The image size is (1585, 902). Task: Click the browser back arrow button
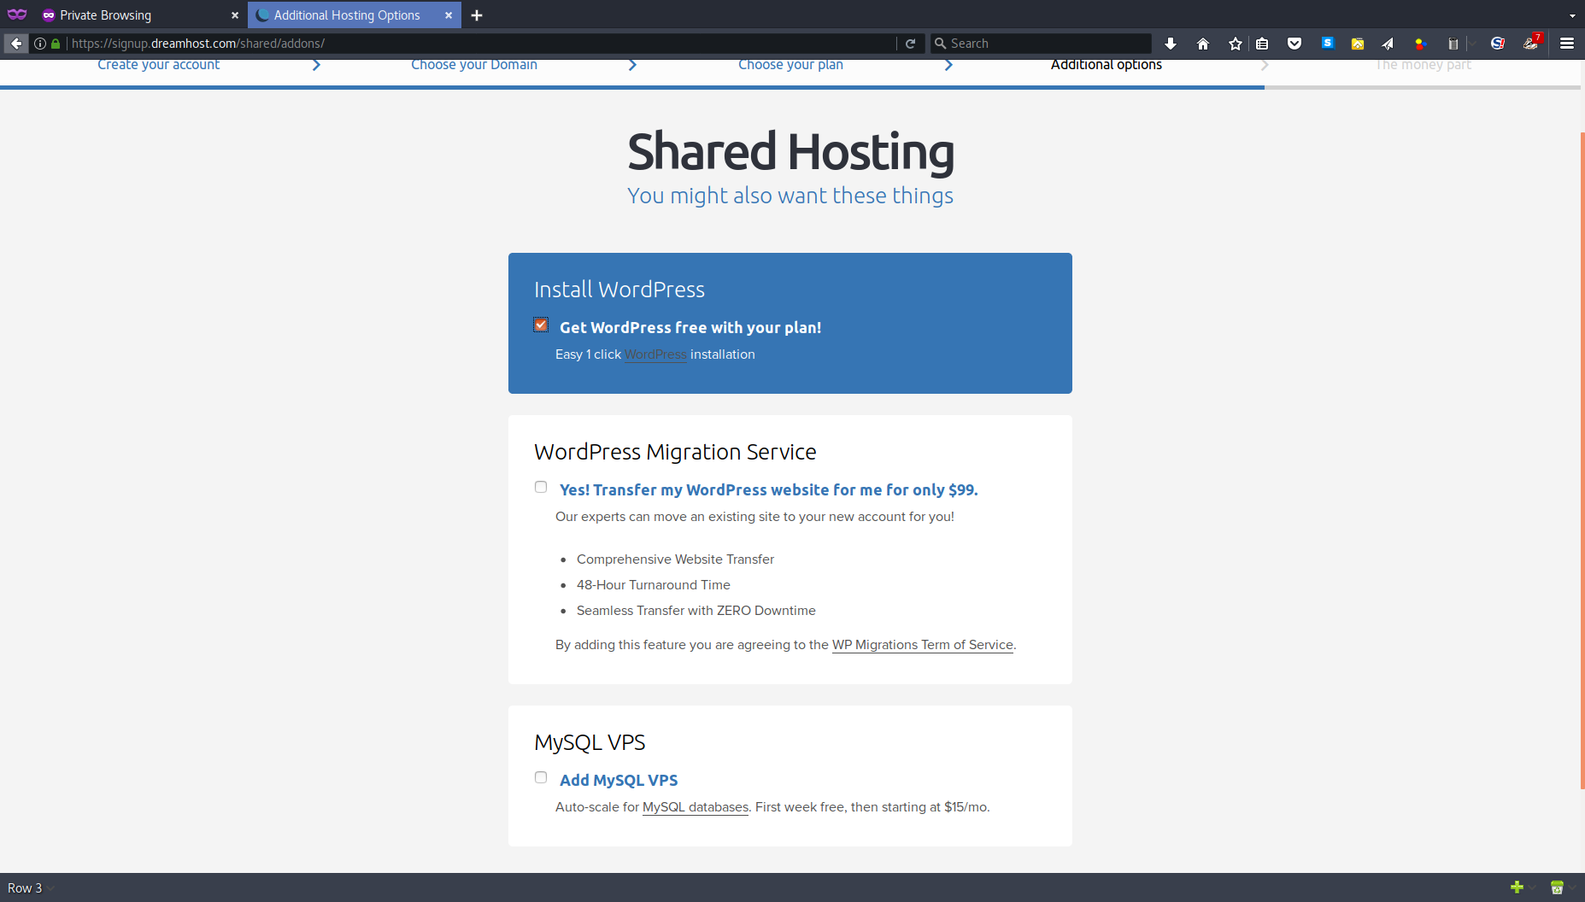click(x=16, y=44)
